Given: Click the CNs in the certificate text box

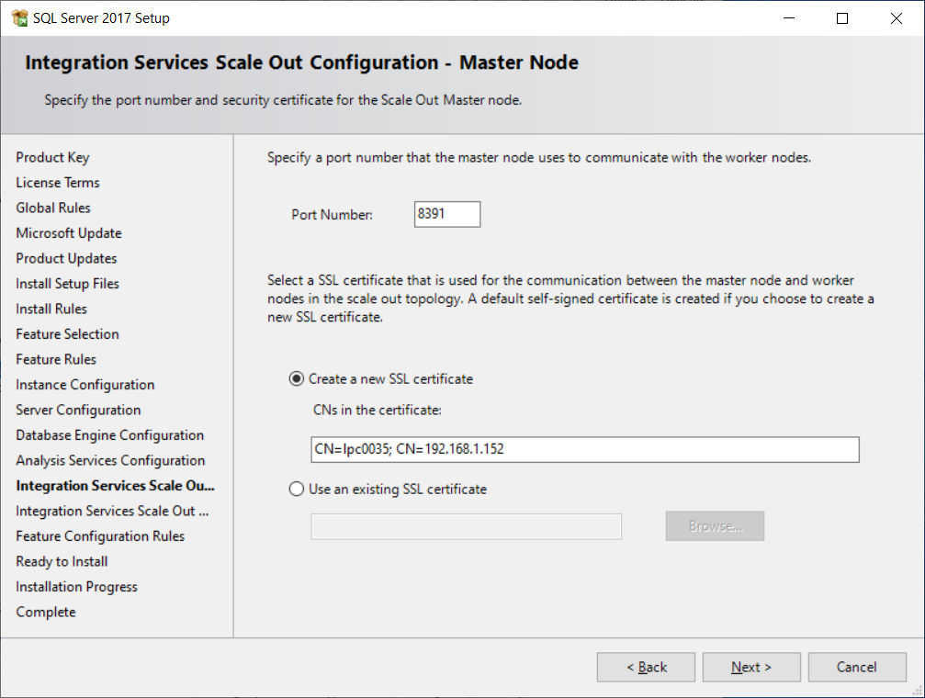Looking at the screenshot, I should [x=584, y=449].
